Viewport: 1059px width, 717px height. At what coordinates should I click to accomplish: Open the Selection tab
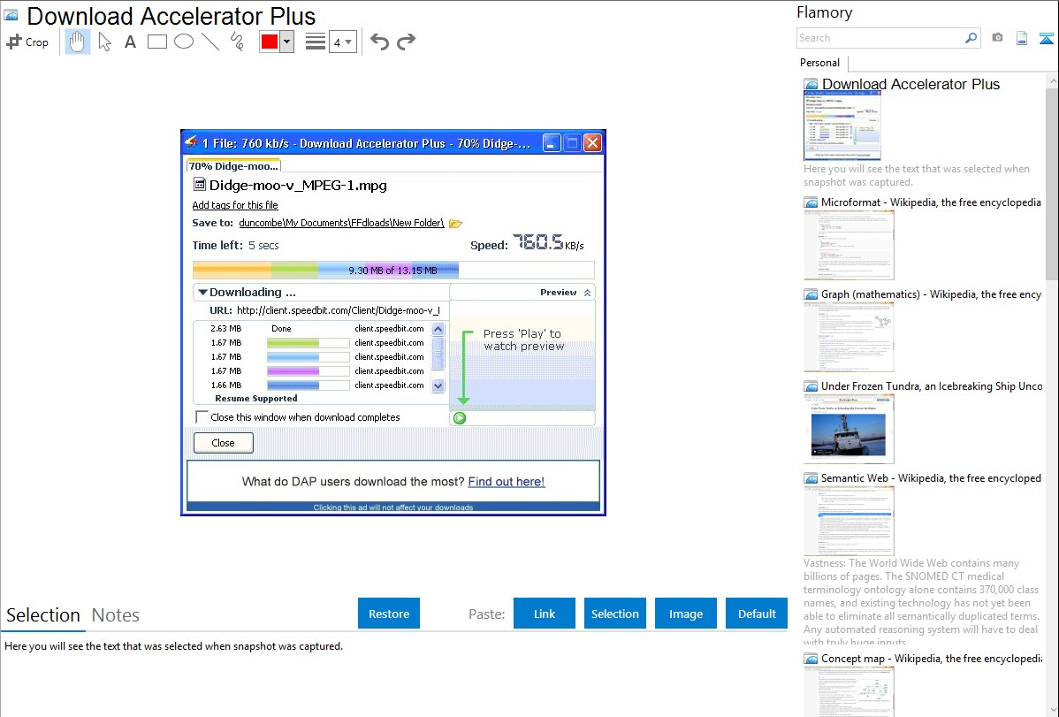(x=43, y=615)
